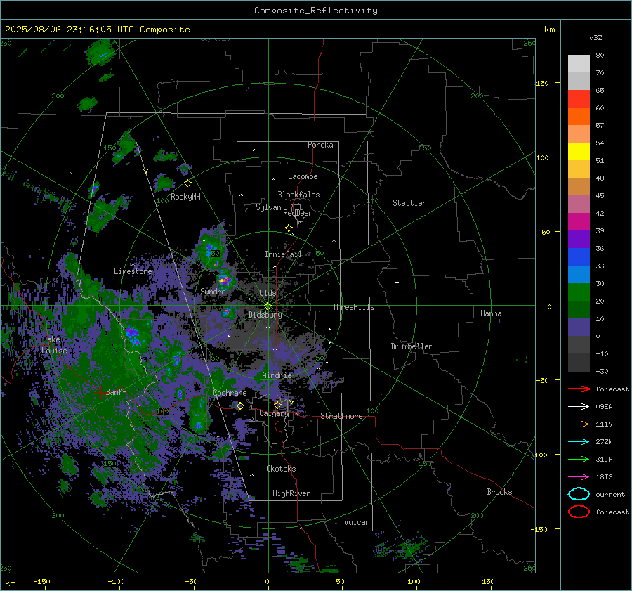Viewport: 632px width, 591px height.
Task: Click the yellow diamond marker under Cochrane
Action: point(240,405)
